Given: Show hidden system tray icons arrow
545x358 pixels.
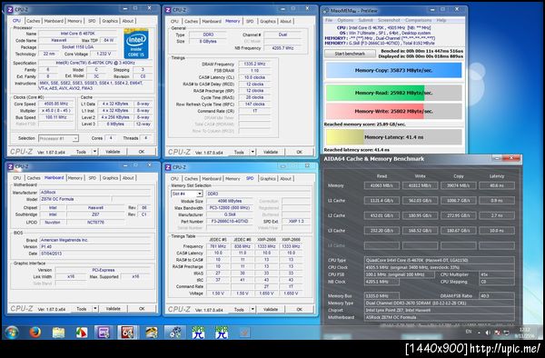Looking at the screenshot, I should 479,333.
